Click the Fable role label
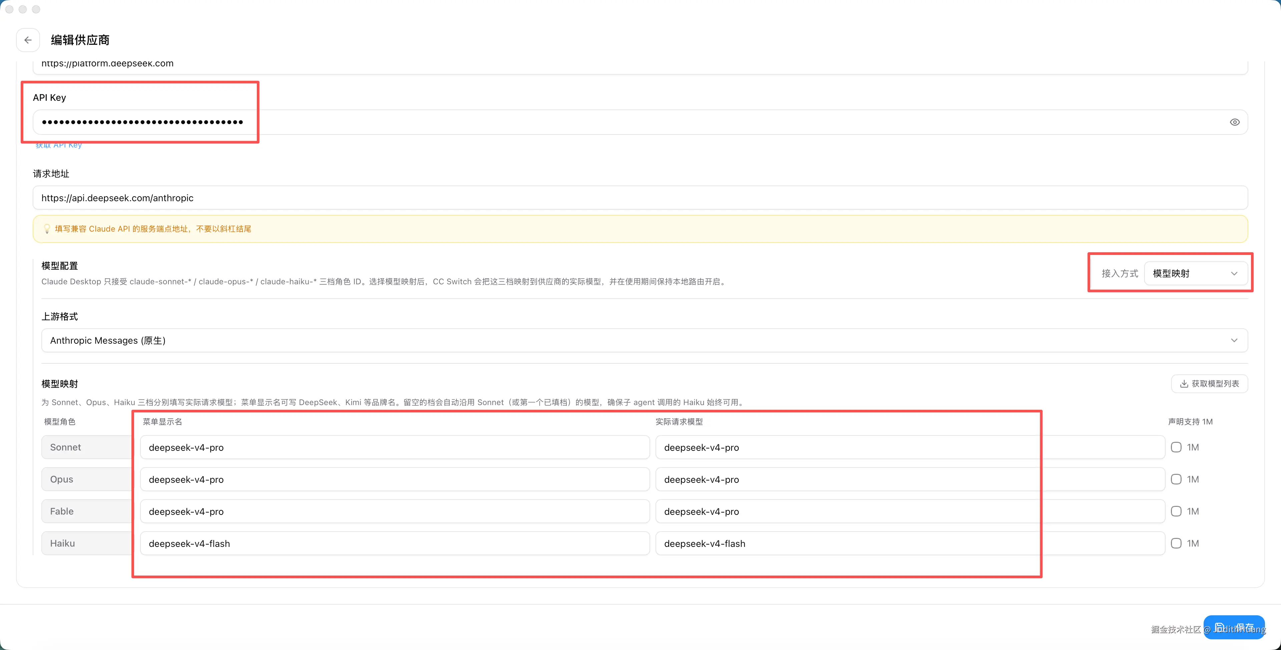 tap(62, 511)
